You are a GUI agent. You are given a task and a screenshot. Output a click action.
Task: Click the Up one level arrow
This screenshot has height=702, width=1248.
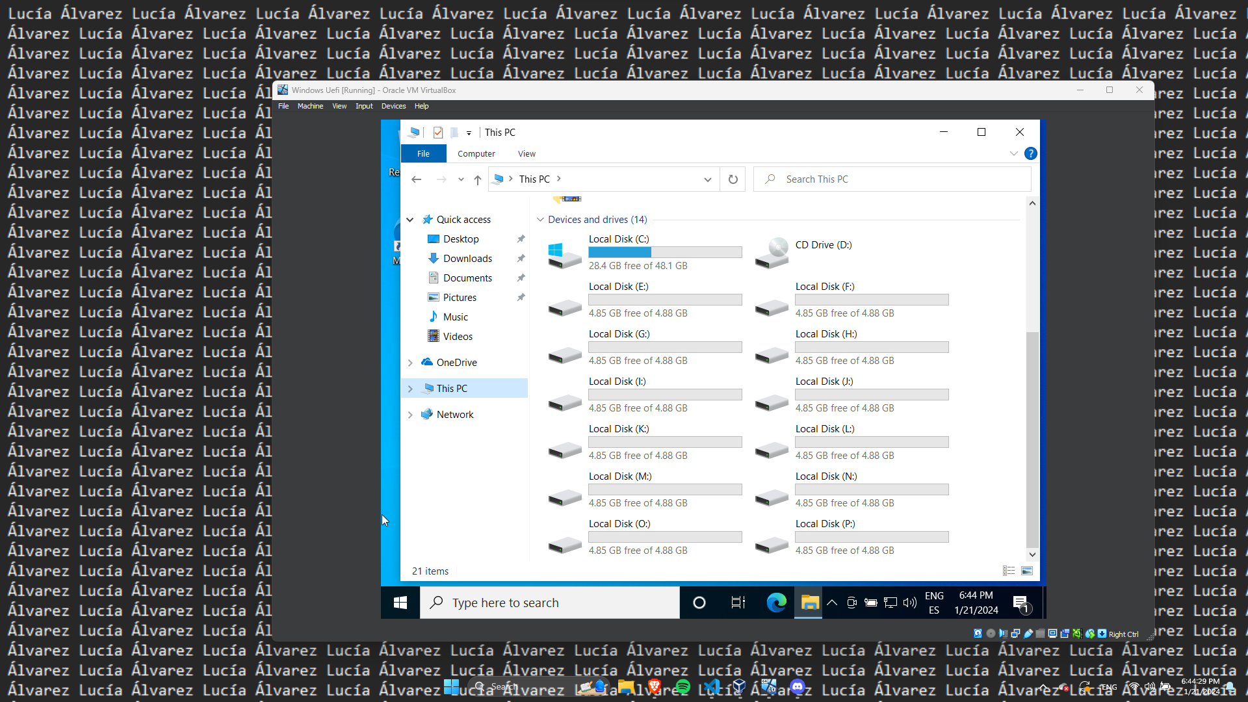[478, 180]
